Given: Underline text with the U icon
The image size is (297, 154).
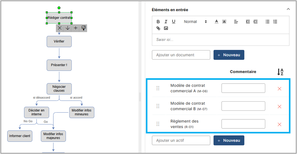Looking at the screenshot, I should 174,22.
